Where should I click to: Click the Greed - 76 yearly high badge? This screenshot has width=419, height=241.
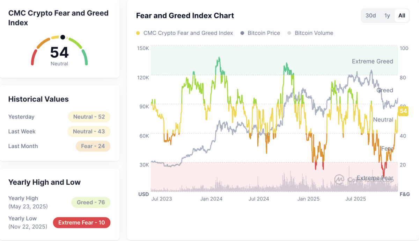pos(91,202)
